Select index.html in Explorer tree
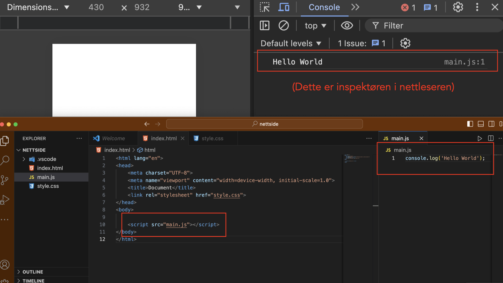The image size is (503, 283). click(50, 168)
